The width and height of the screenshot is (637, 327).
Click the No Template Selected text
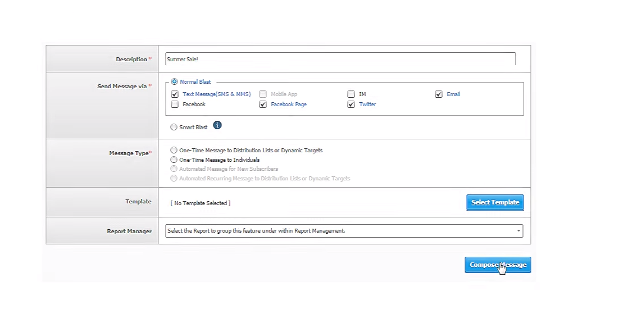coord(201,203)
